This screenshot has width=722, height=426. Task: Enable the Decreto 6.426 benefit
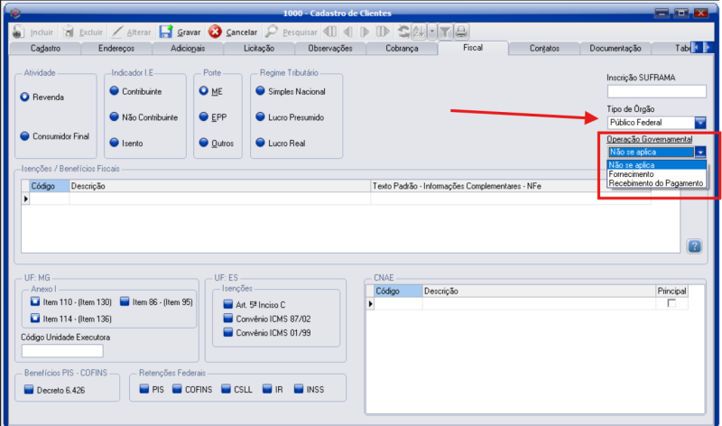click(29, 390)
